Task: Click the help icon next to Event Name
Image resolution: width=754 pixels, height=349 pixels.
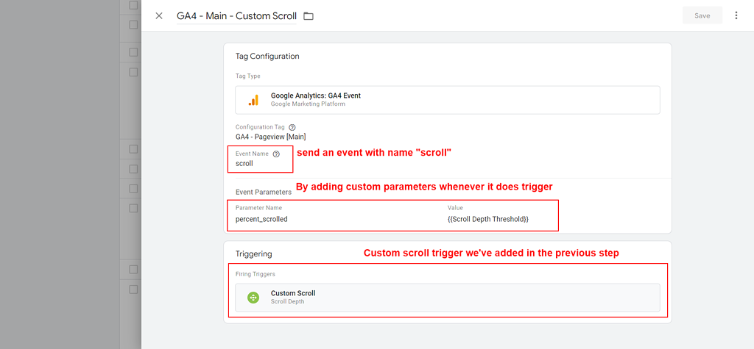Action: coord(276,154)
